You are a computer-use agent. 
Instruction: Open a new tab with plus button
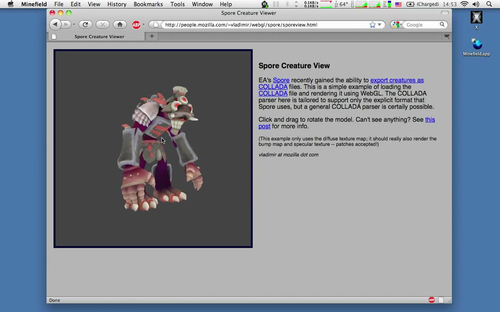click(152, 36)
